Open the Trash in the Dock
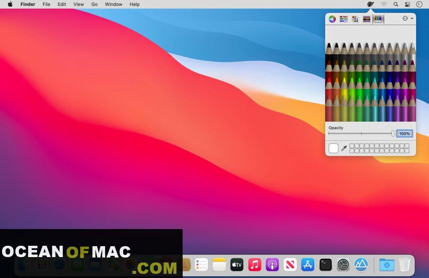This screenshot has height=278, width=429. click(x=404, y=265)
